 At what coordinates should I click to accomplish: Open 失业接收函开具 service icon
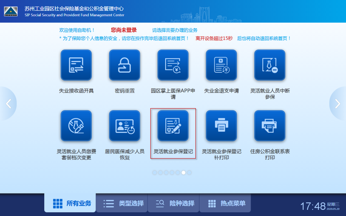76,65
